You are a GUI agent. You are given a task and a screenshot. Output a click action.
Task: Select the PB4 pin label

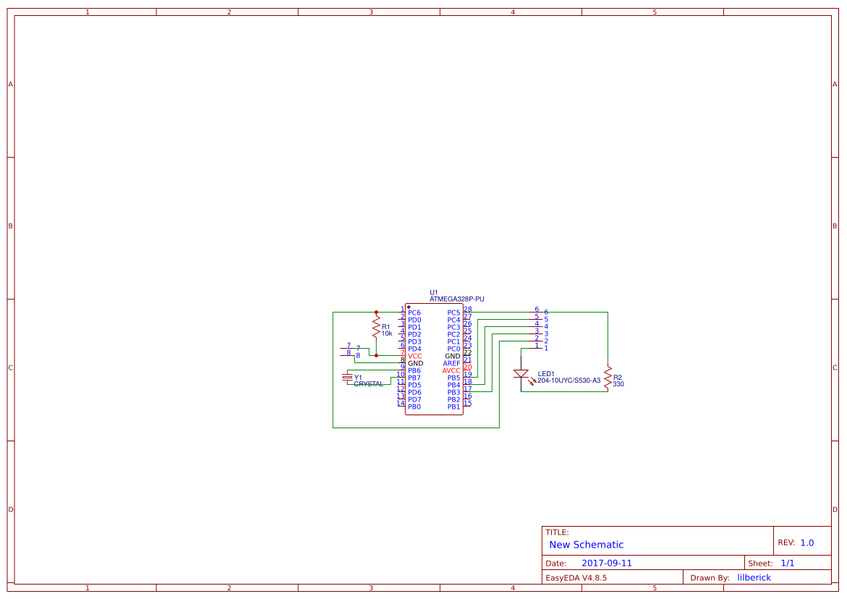click(454, 385)
